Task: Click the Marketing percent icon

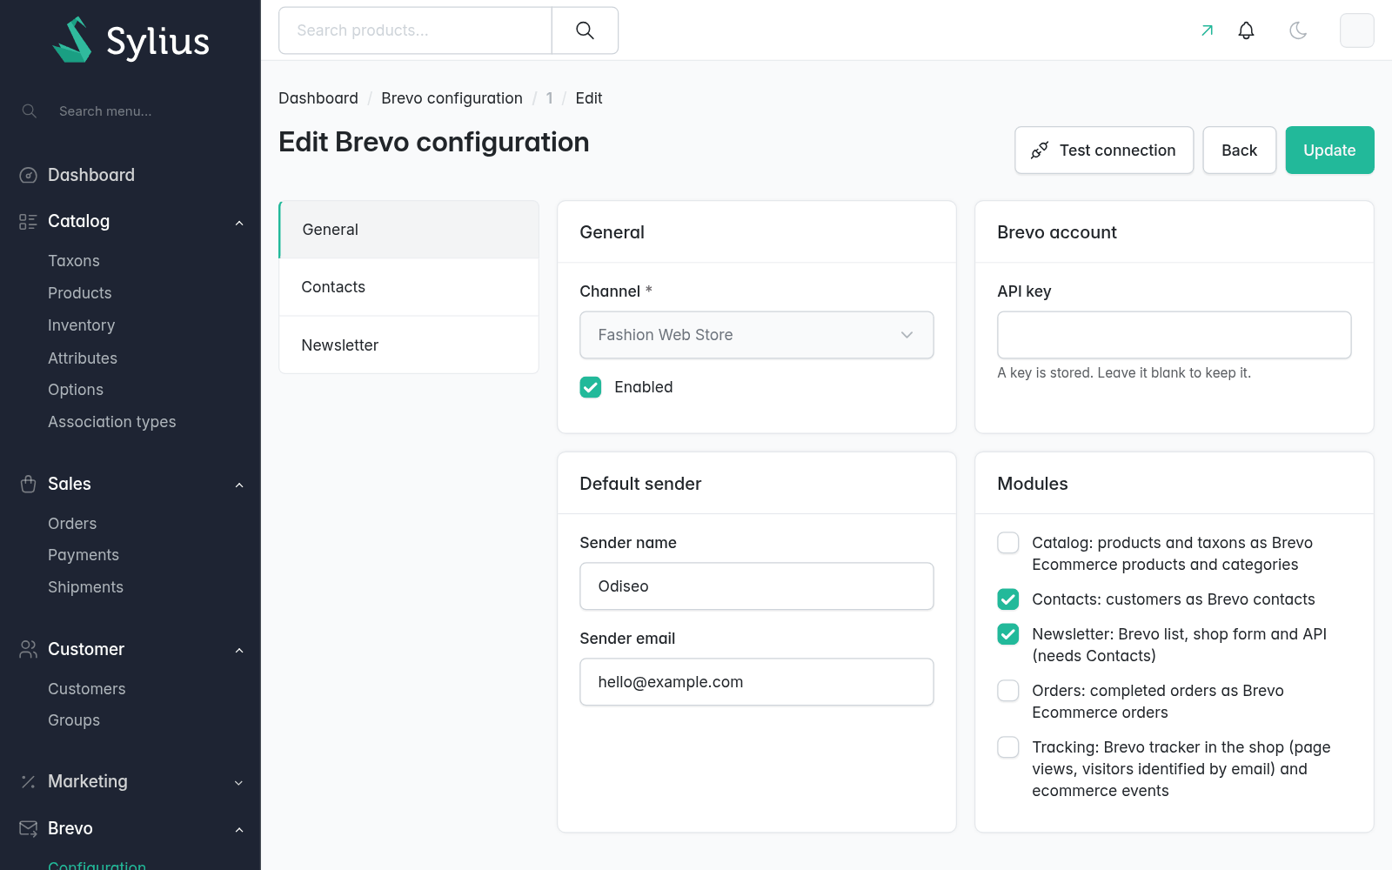Action: click(x=28, y=781)
